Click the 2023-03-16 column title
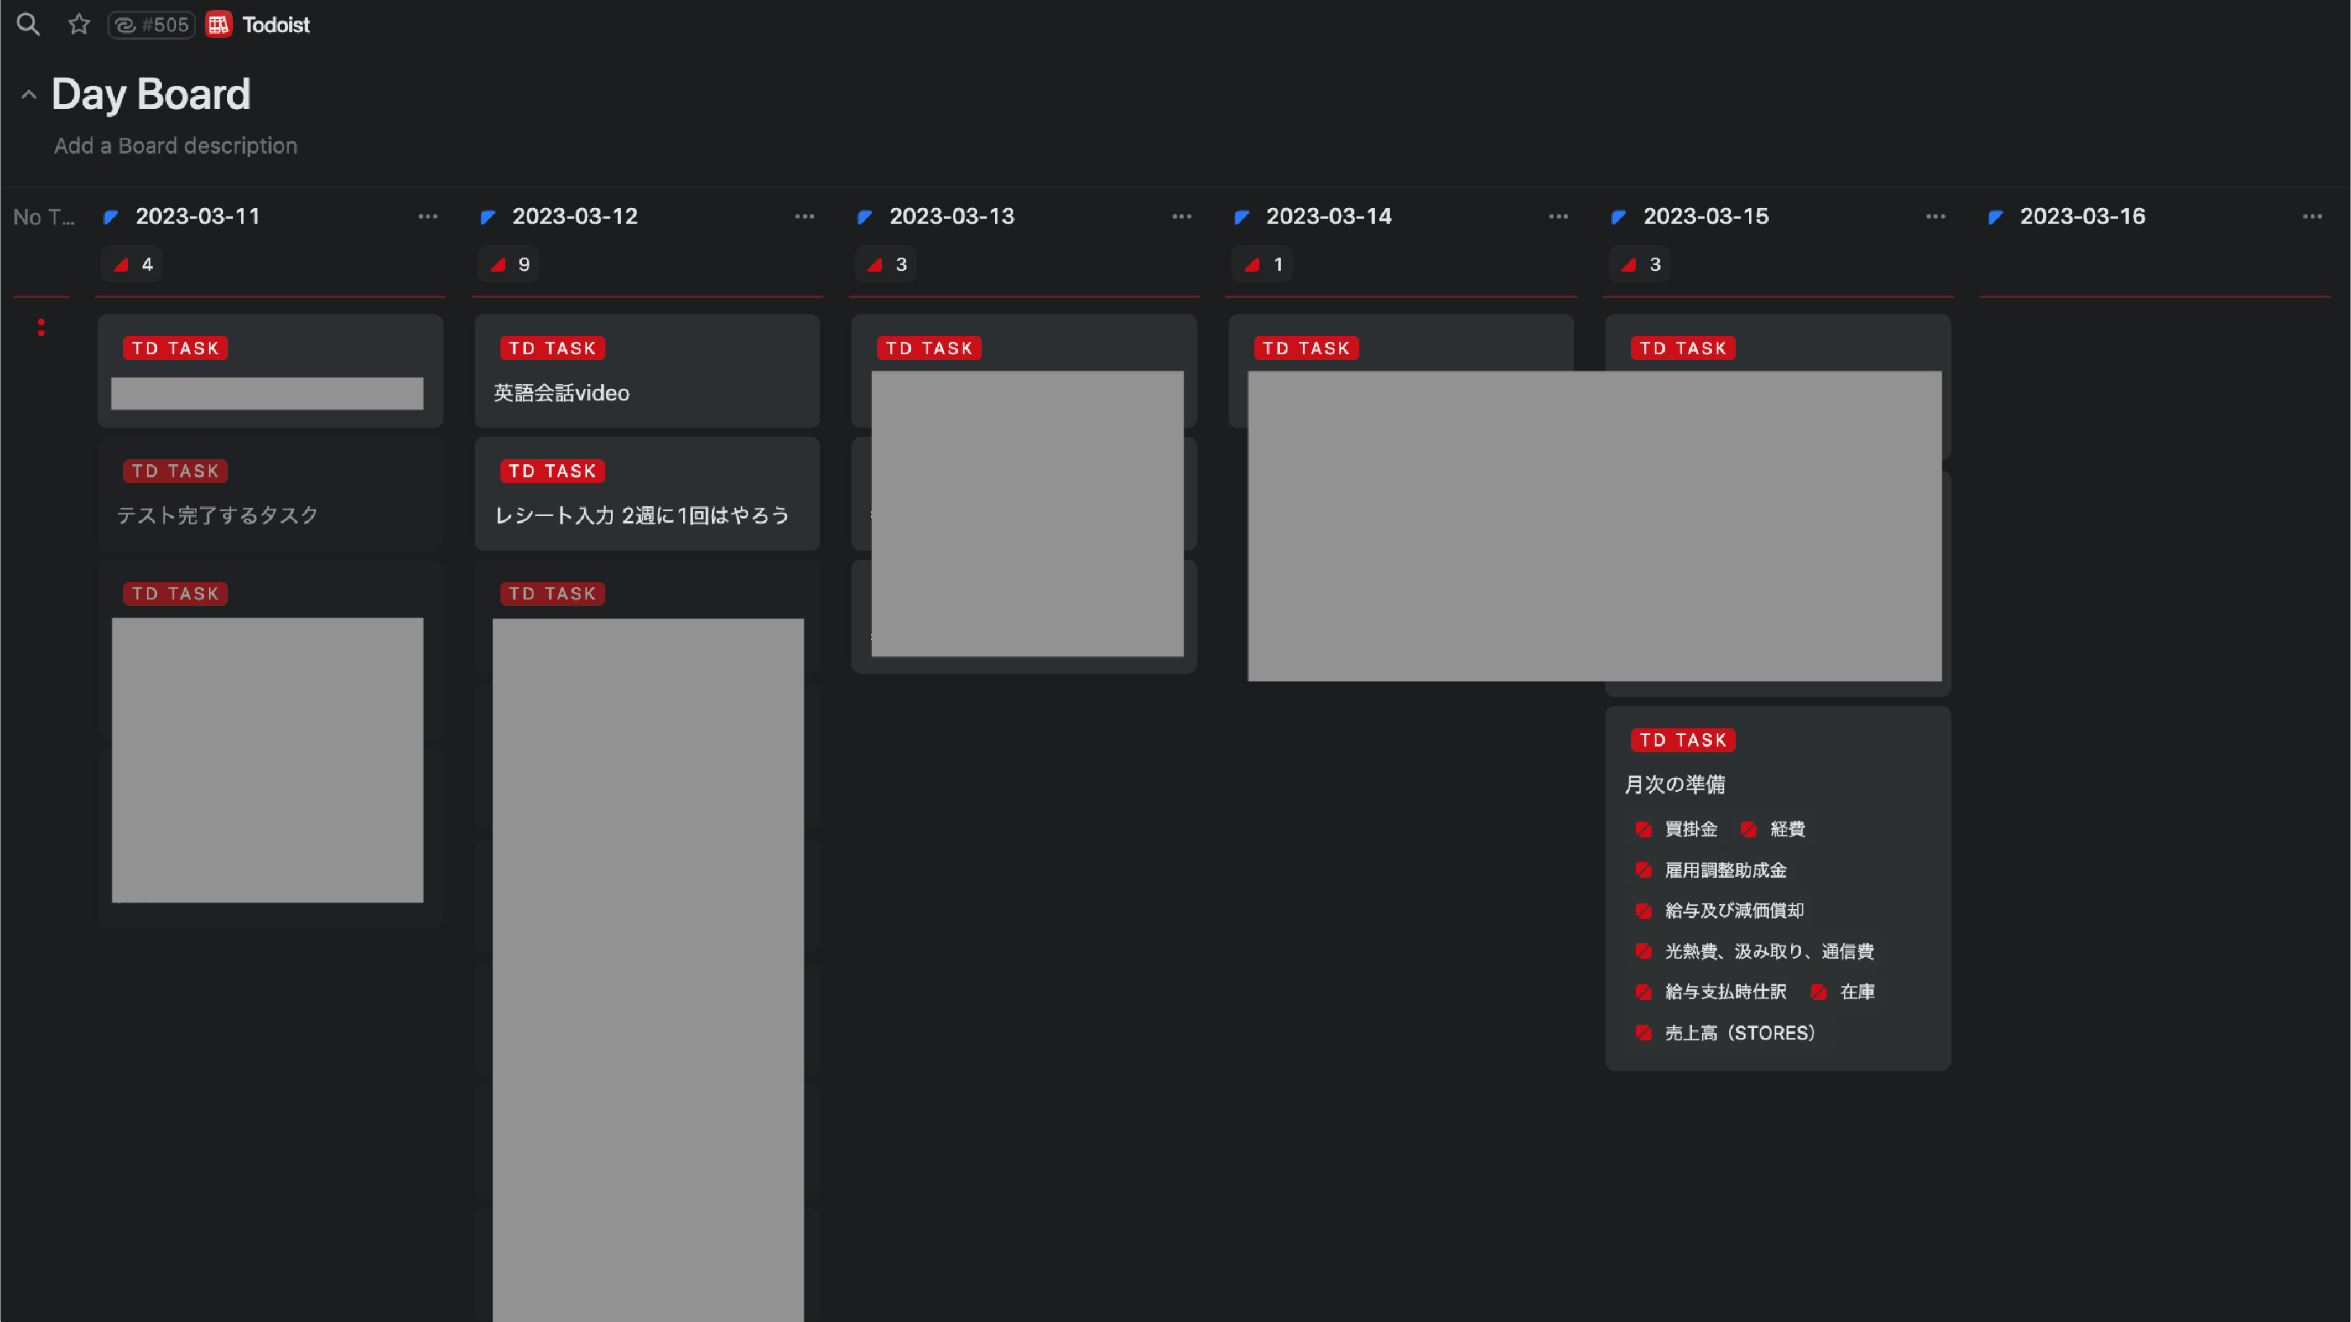Viewport: 2351px width, 1322px height. click(x=2082, y=216)
